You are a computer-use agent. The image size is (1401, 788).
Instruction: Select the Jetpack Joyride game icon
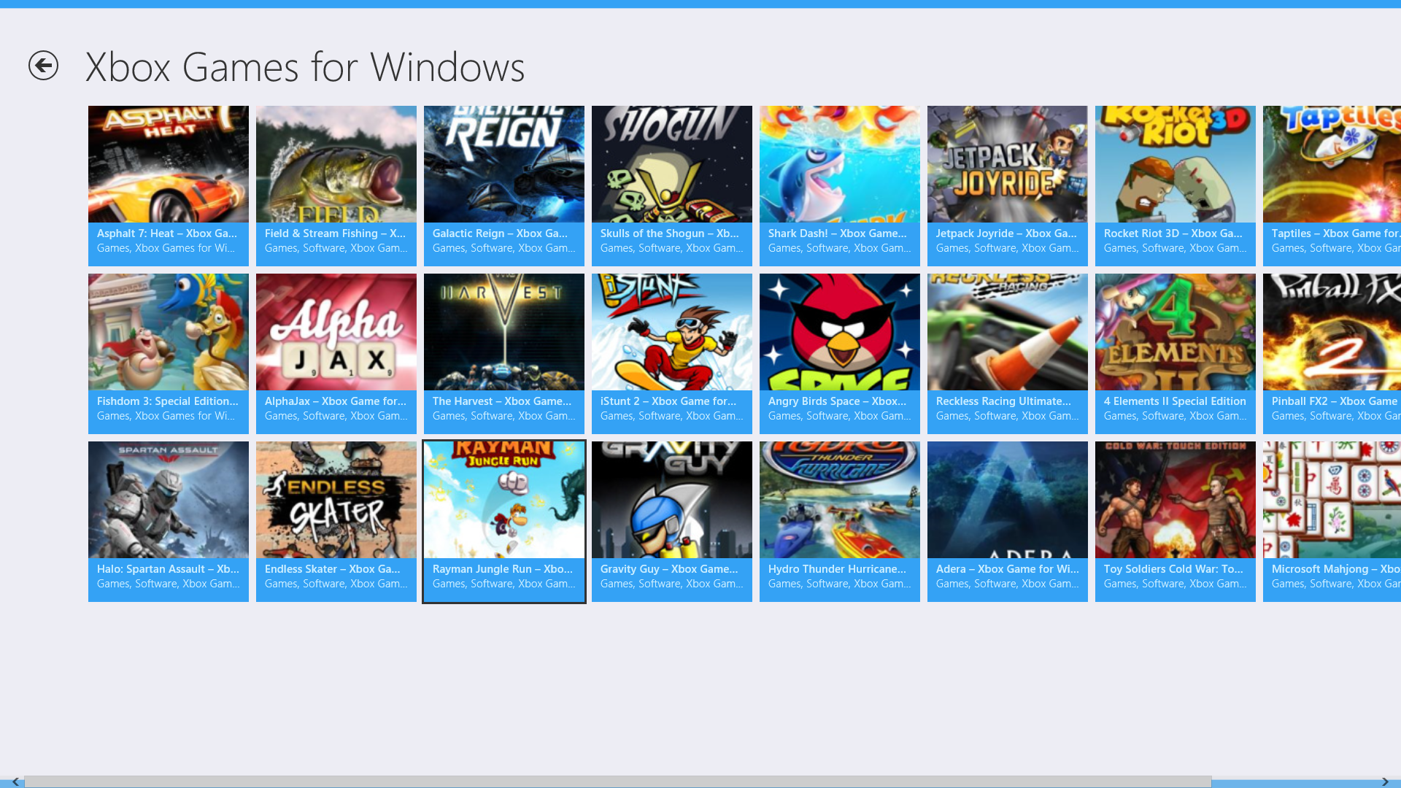click(x=1007, y=165)
